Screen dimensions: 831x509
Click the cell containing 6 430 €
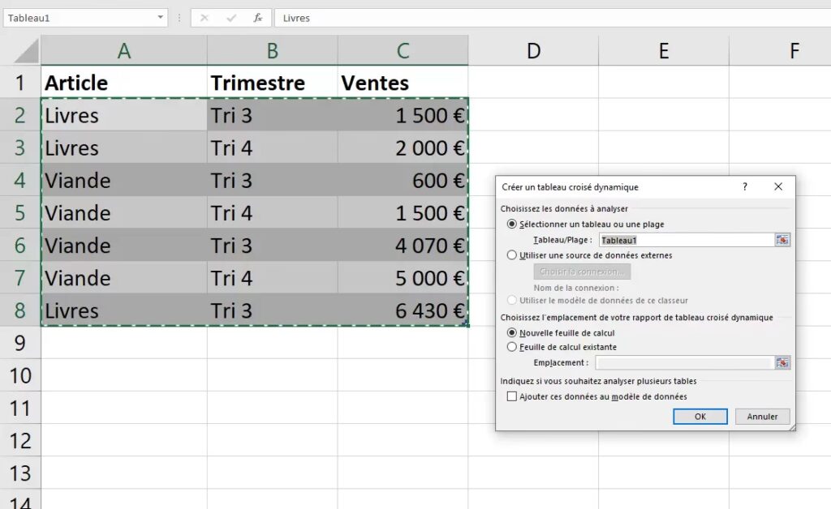coord(403,310)
